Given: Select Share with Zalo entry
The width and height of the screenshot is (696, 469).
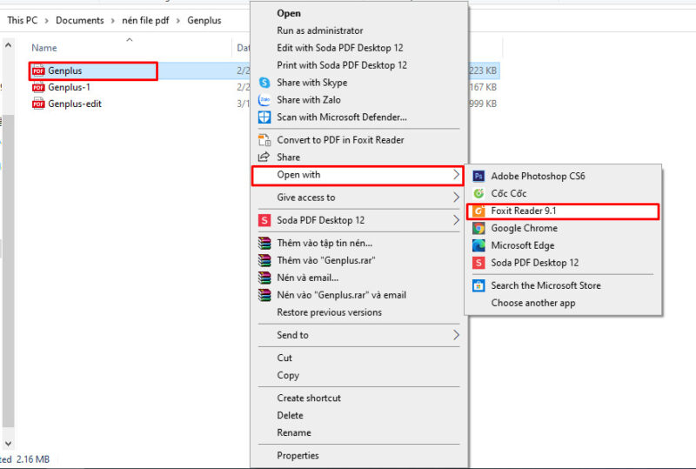Looking at the screenshot, I should pos(309,100).
